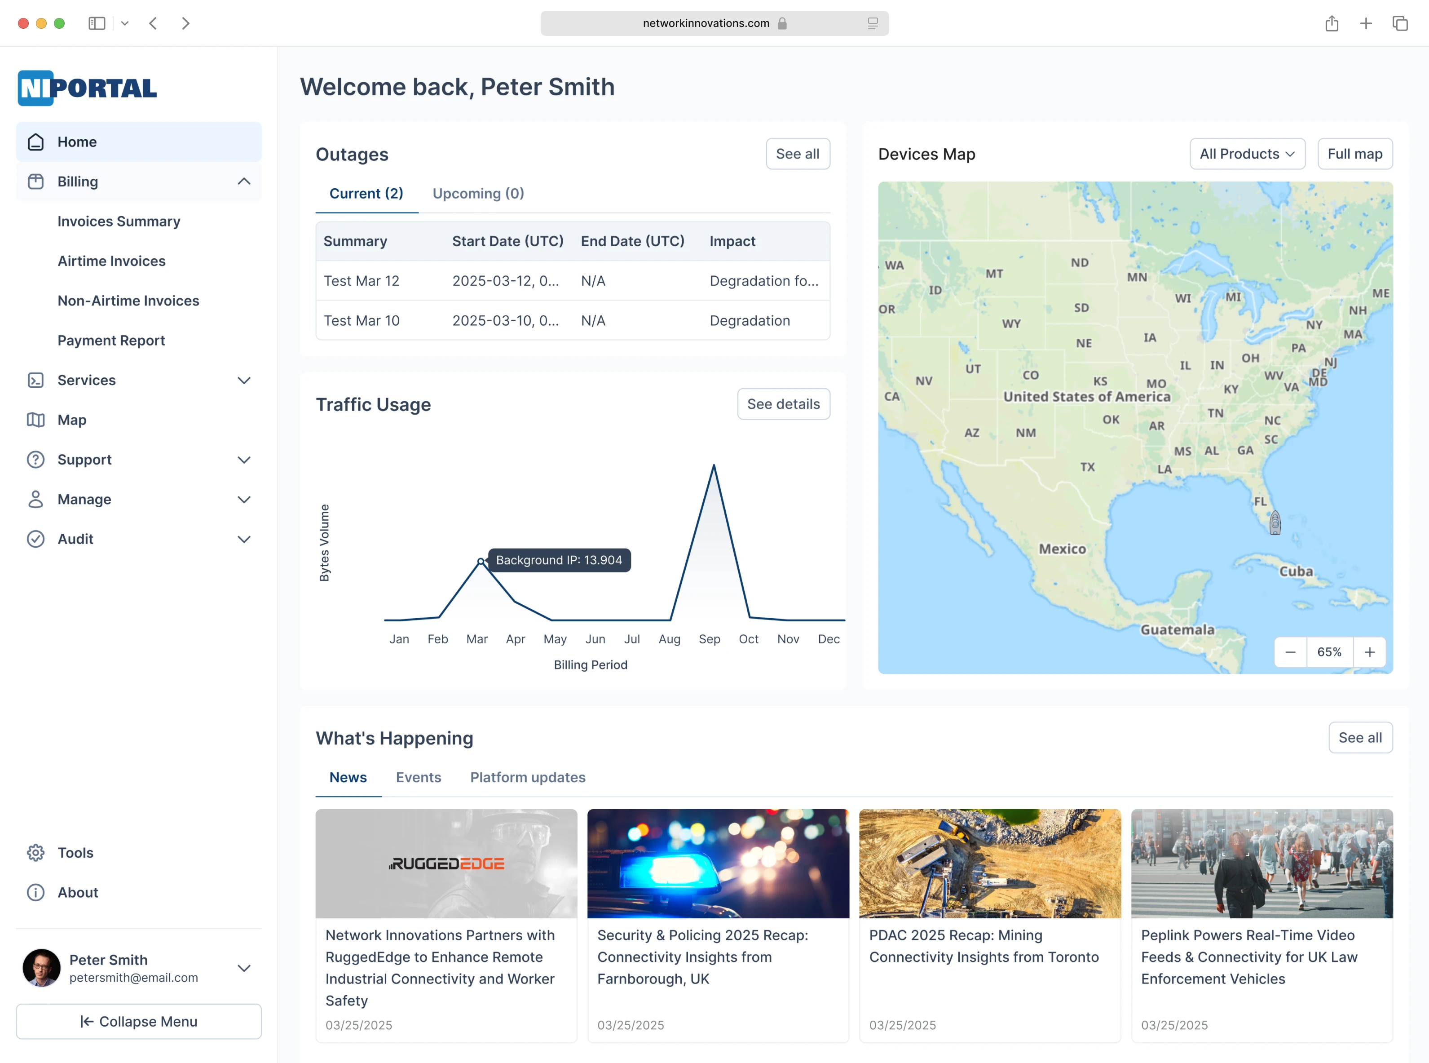Expand the Services menu chevron
The width and height of the screenshot is (1429, 1063).
point(244,380)
